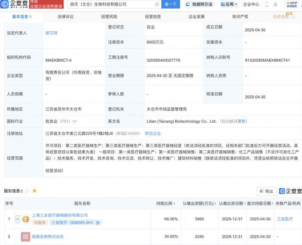Click 上海三友医疗 company logo
This screenshot has height=245, width=302.
pyautogui.click(x=25, y=219)
